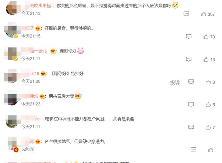Reply to the 腾哥你好 comment
This screenshot has height=163, width=222.
point(189,59)
